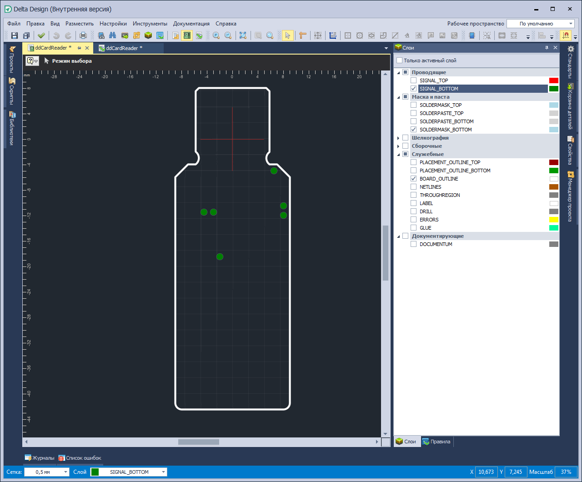Click the Save All icon

pos(26,35)
